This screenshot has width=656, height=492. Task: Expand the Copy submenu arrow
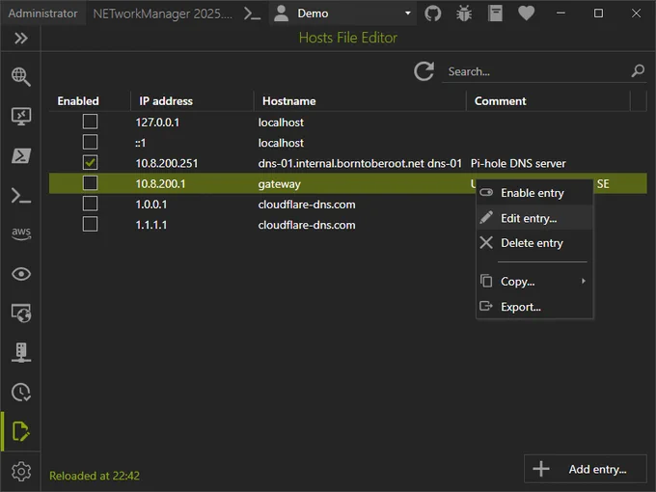(x=584, y=281)
